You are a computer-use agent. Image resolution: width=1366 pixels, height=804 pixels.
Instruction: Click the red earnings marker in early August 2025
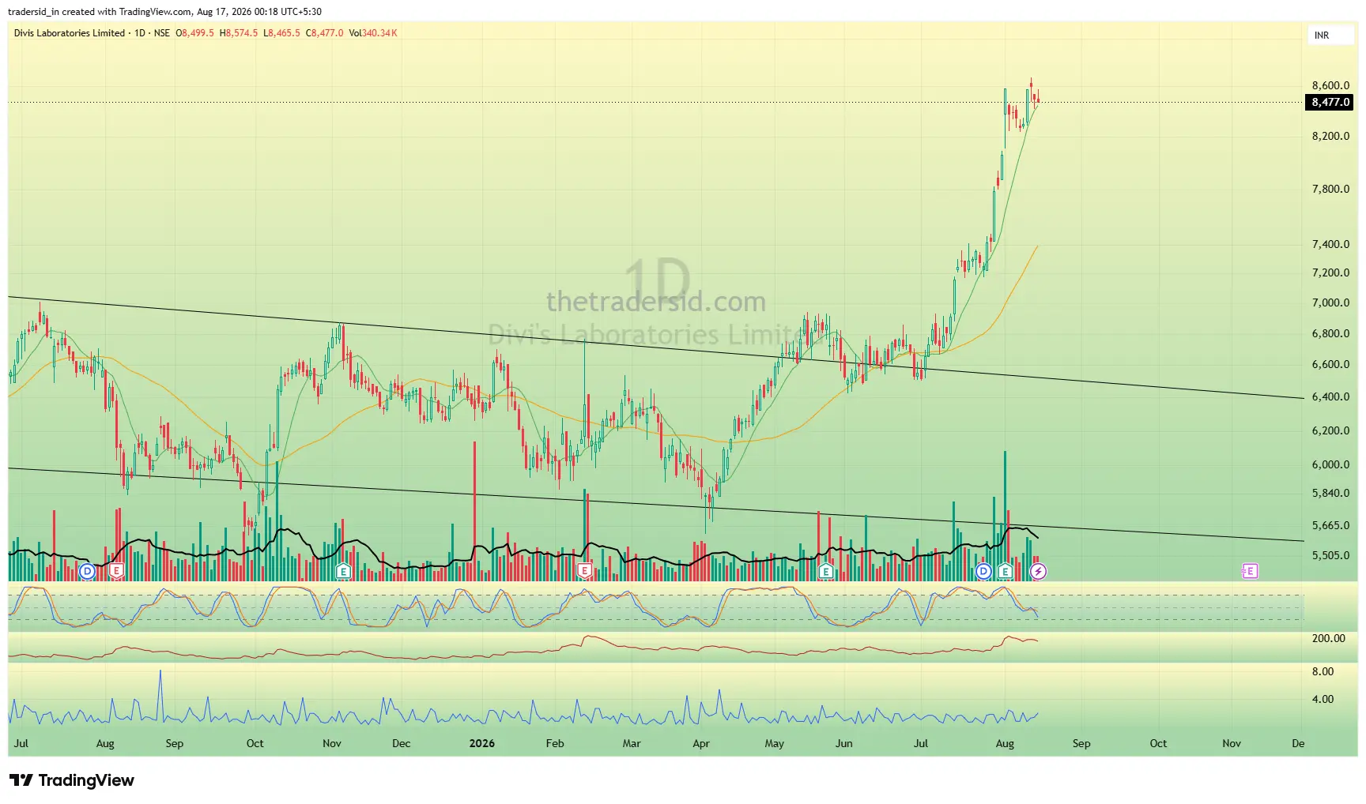tap(117, 571)
